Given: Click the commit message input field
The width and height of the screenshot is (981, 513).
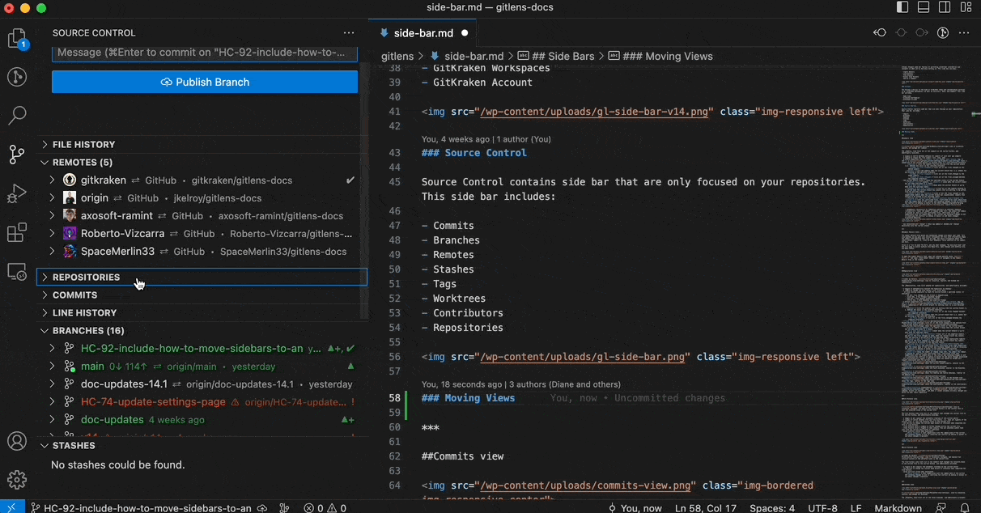Looking at the screenshot, I should point(204,51).
